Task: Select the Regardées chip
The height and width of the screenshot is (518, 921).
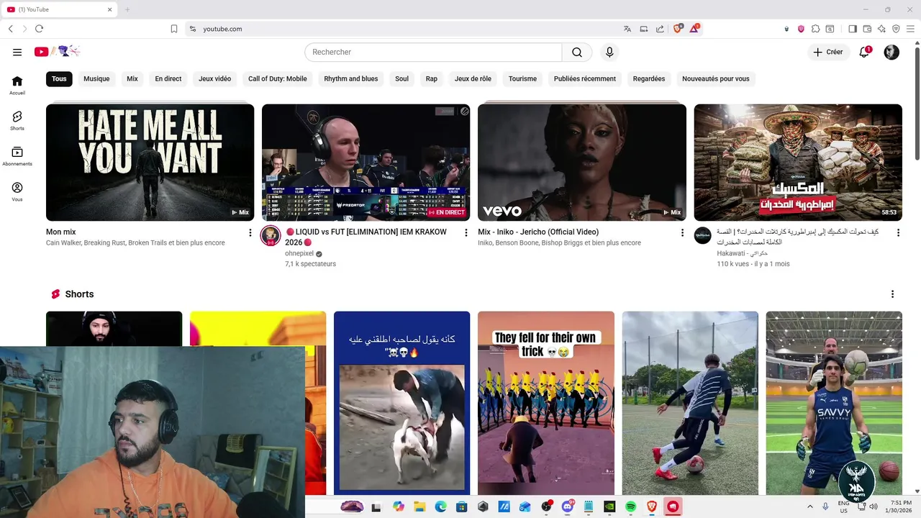Action: [x=649, y=78]
